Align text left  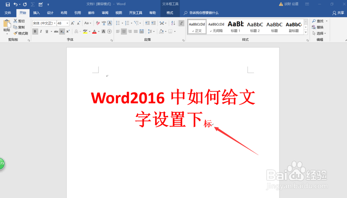[118, 31]
